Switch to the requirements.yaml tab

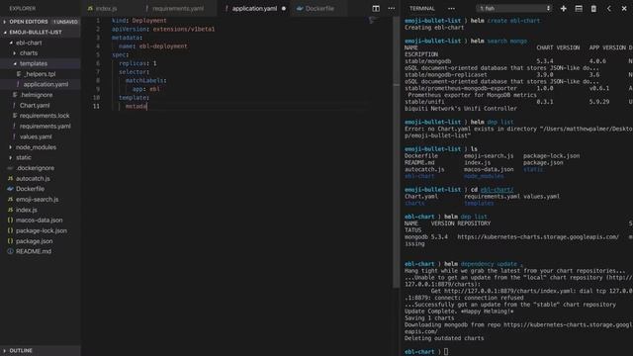[x=178, y=9]
